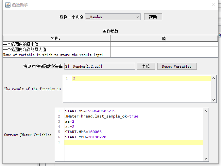The image size is (221, 166).
Task: Click the START.HMS=160003 line
Action: click(83, 132)
